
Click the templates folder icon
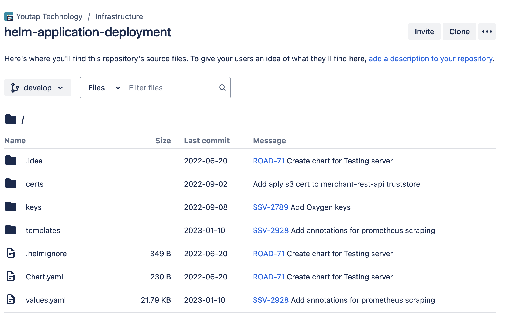pyautogui.click(x=11, y=230)
